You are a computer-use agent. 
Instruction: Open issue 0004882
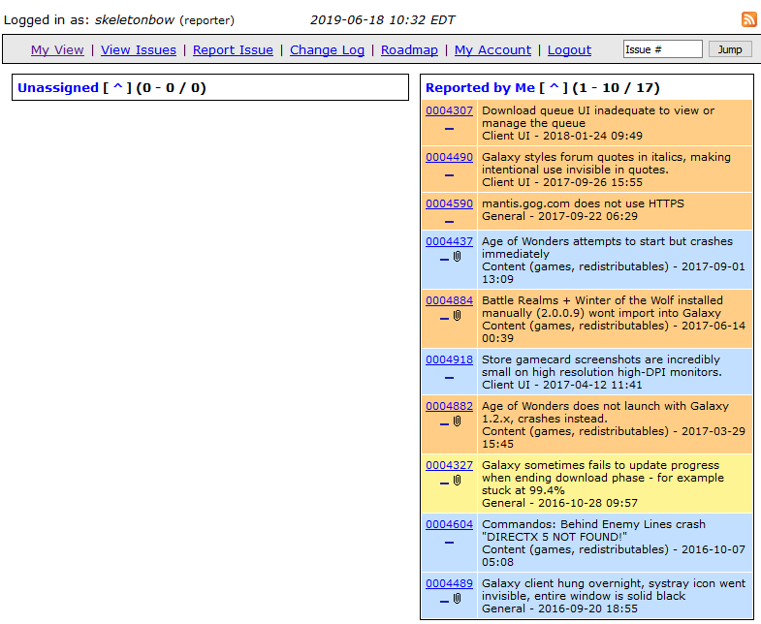[x=449, y=407]
